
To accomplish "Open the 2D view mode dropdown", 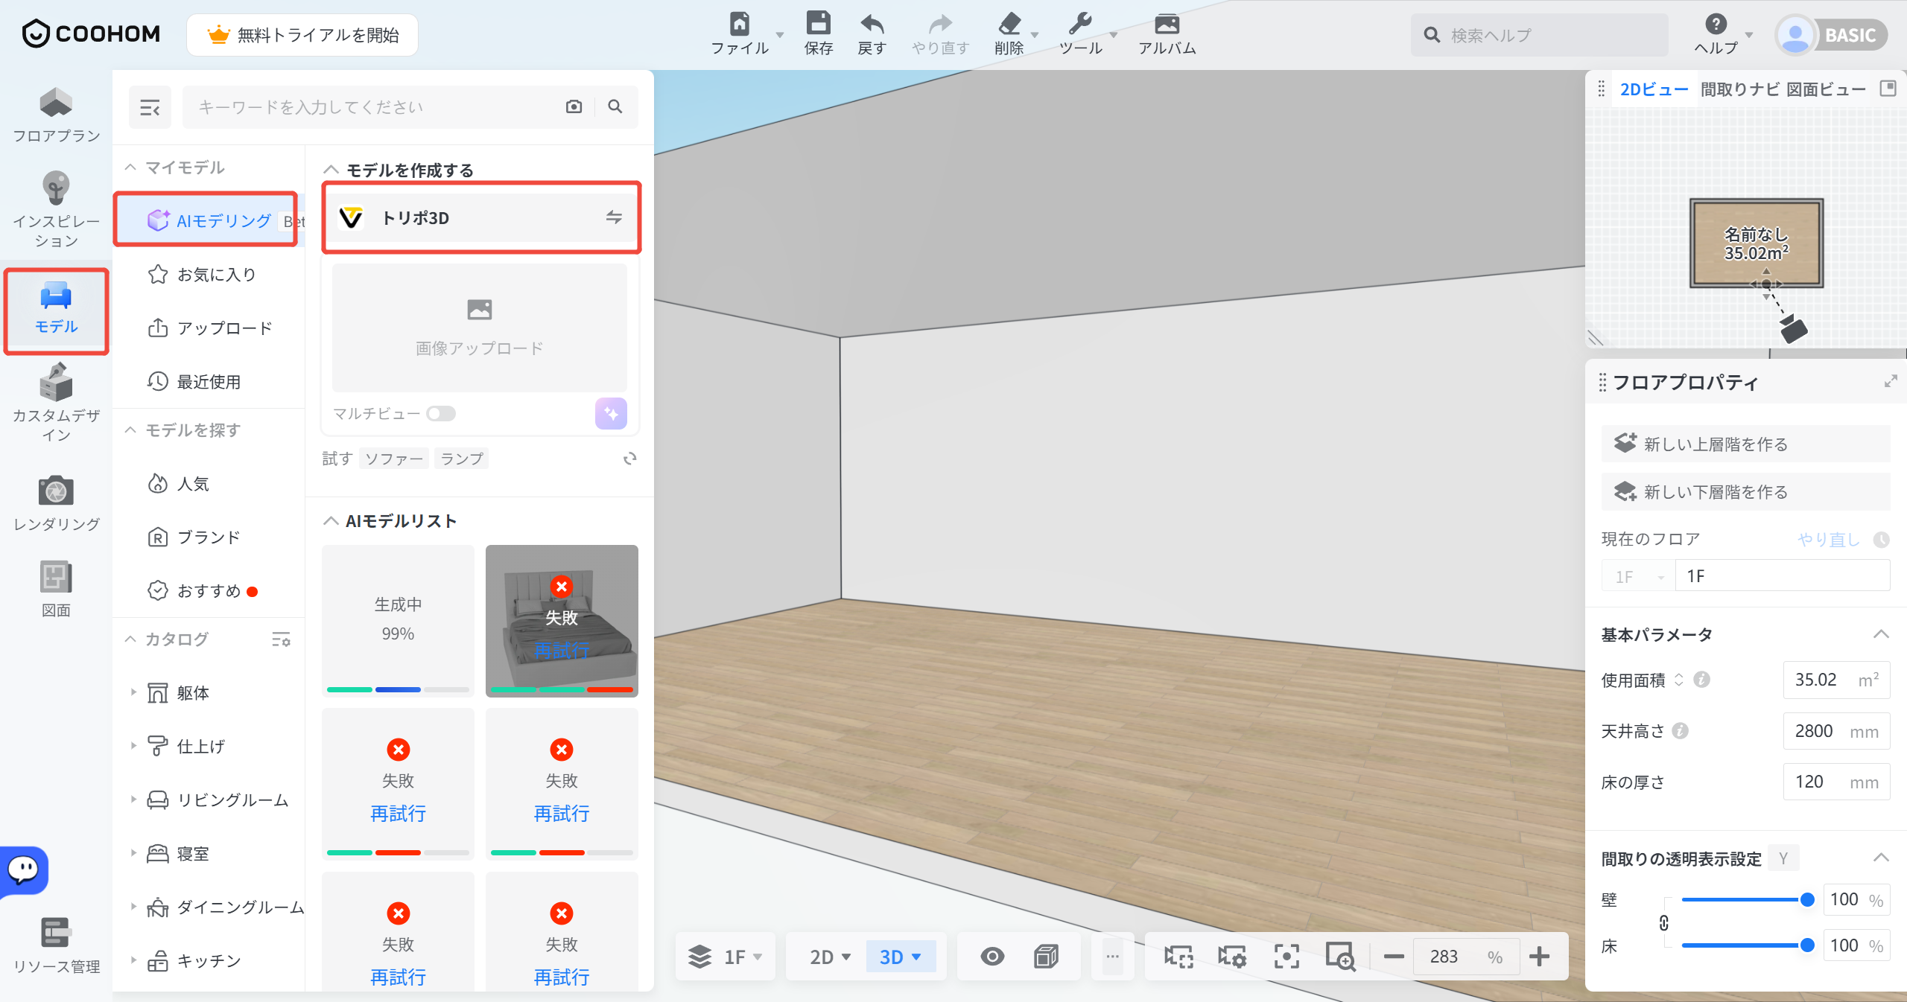I will pos(829,957).
